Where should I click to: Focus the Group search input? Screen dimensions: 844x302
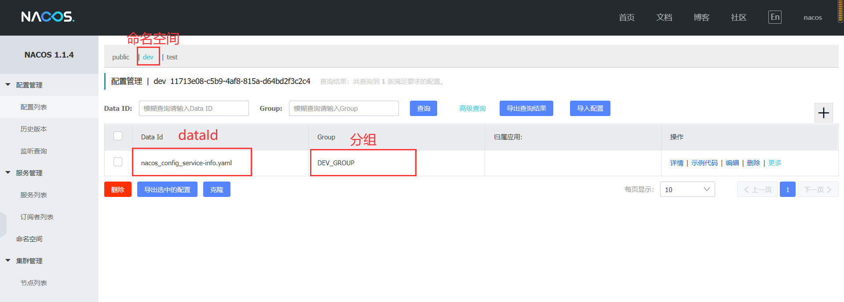[x=344, y=109]
